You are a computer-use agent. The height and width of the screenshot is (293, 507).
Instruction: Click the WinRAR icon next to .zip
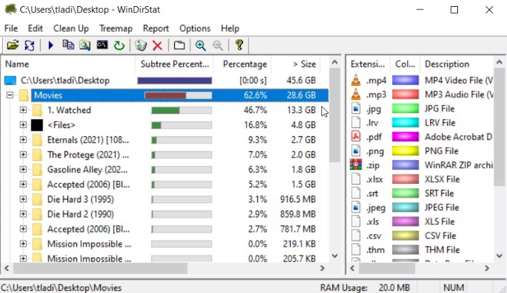[x=356, y=165]
